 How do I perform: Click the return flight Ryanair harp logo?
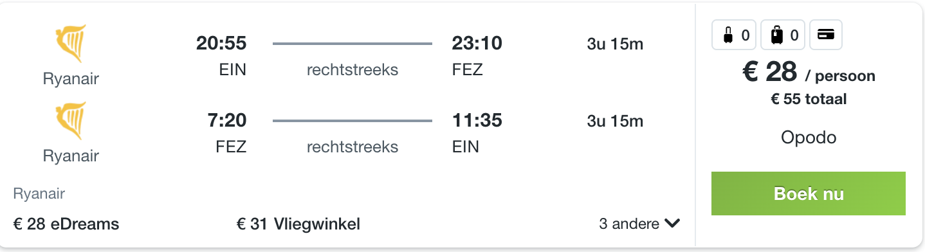pyautogui.click(x=71, y=121)
